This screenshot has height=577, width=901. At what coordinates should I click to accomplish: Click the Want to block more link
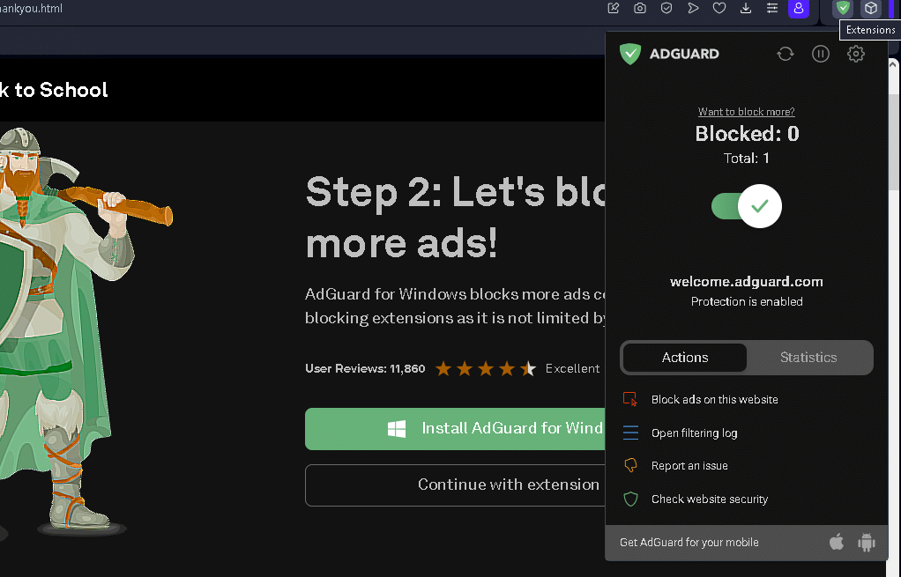point(747,111)
